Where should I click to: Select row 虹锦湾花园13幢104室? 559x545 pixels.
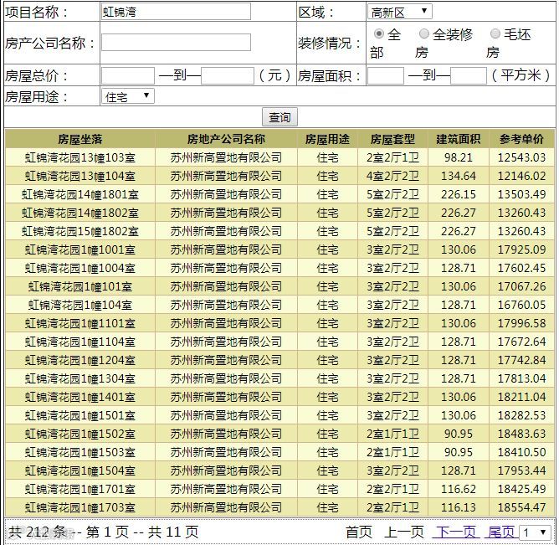coord(279,176)
